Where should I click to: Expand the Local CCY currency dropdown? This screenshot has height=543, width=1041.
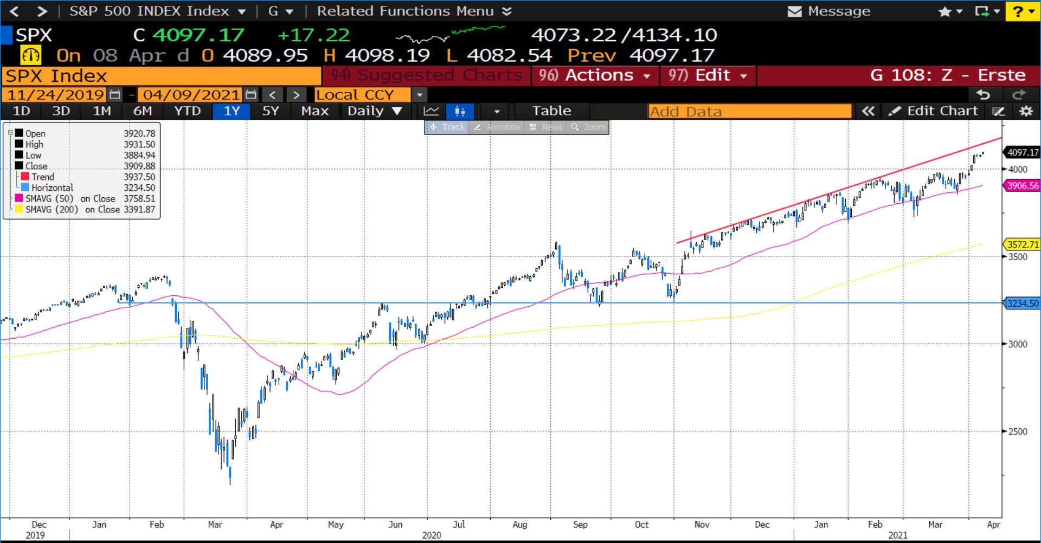coord(419,95)
